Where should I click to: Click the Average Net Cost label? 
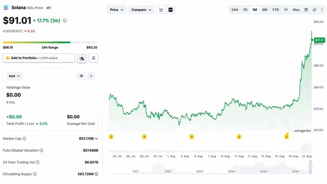(x=81, y=123)
